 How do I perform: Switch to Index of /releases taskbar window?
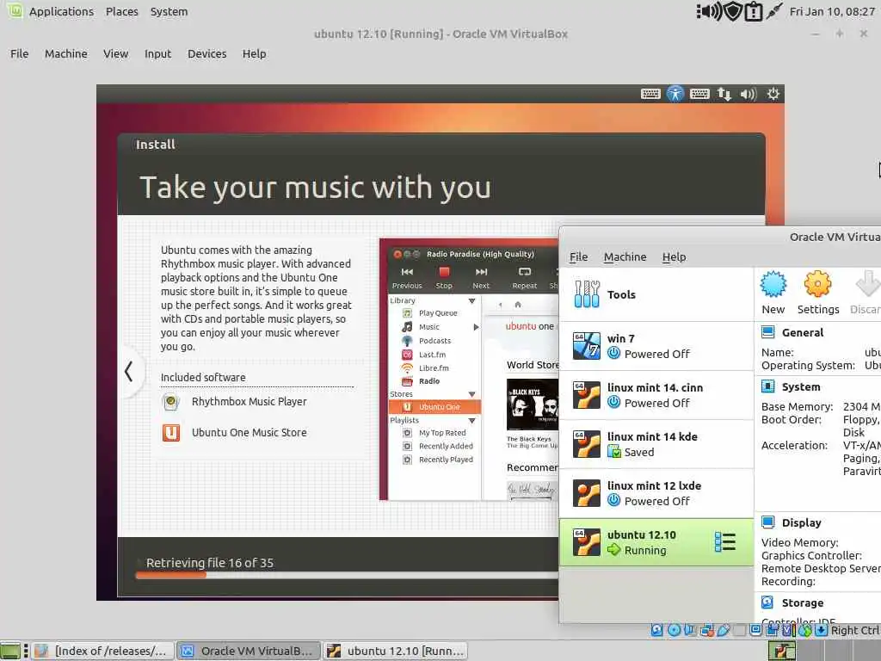pos(102,651)
